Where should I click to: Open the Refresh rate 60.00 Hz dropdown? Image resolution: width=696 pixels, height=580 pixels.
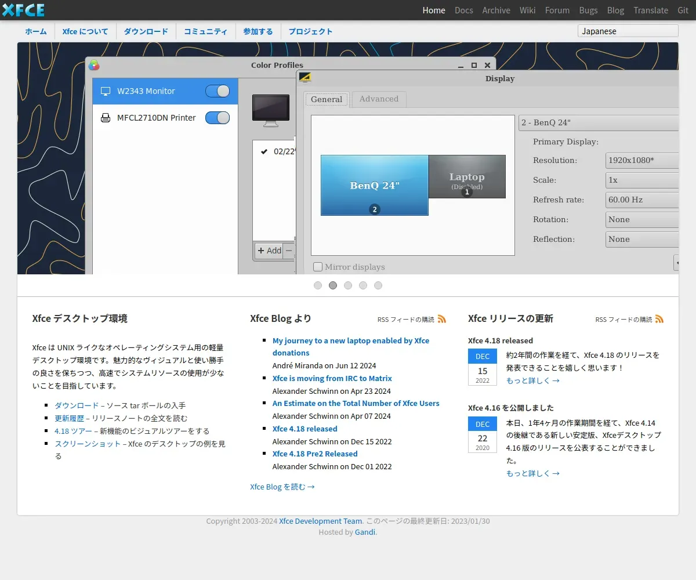point(642,200)
